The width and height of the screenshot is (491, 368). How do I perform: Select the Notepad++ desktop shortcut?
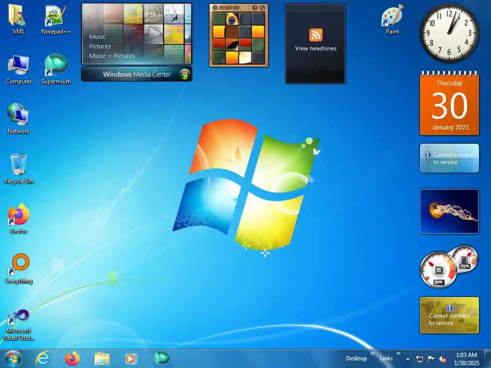[x=56, y=19]
